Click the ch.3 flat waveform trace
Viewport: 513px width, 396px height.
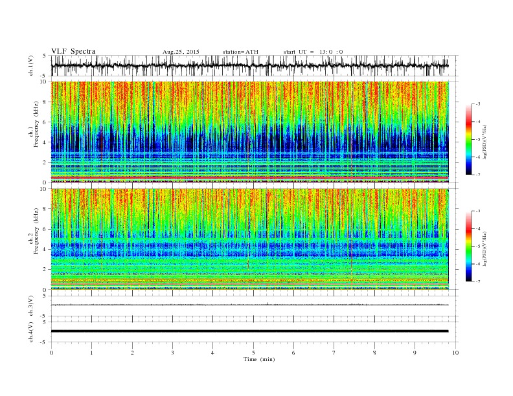249,305
